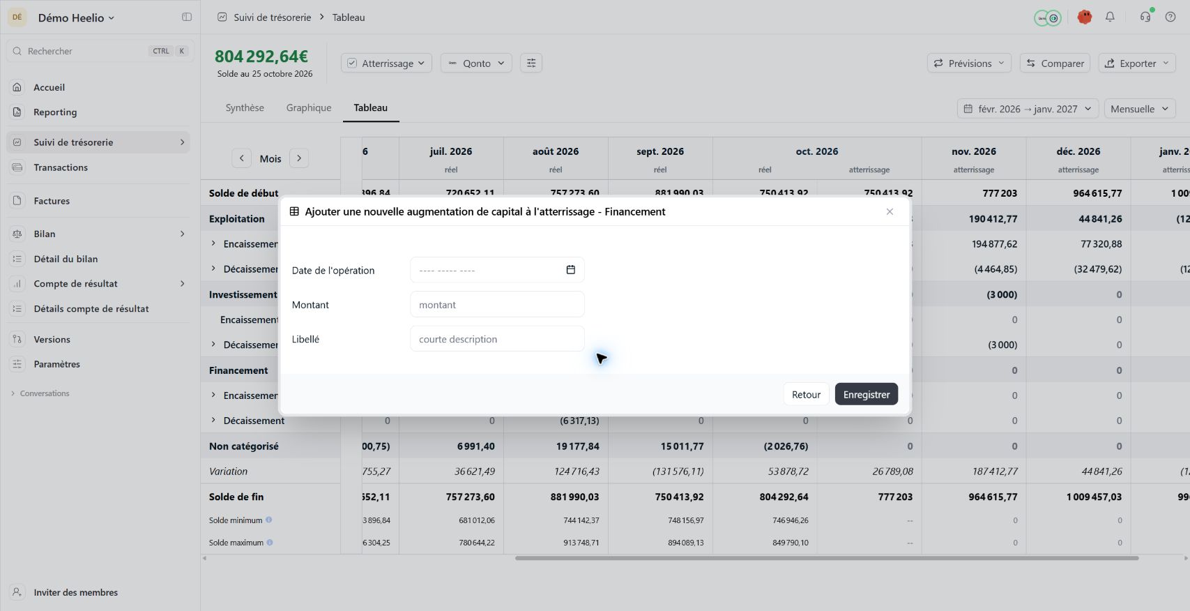
Task: Click the Montant input field
Action: [497, 305]
